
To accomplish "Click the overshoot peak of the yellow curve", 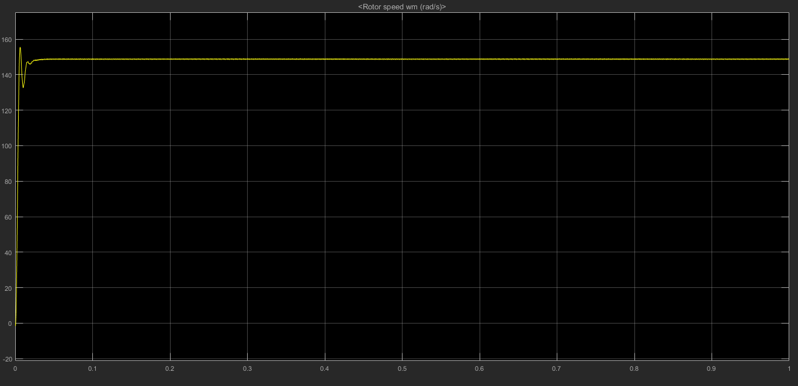I will coord(20,48).
